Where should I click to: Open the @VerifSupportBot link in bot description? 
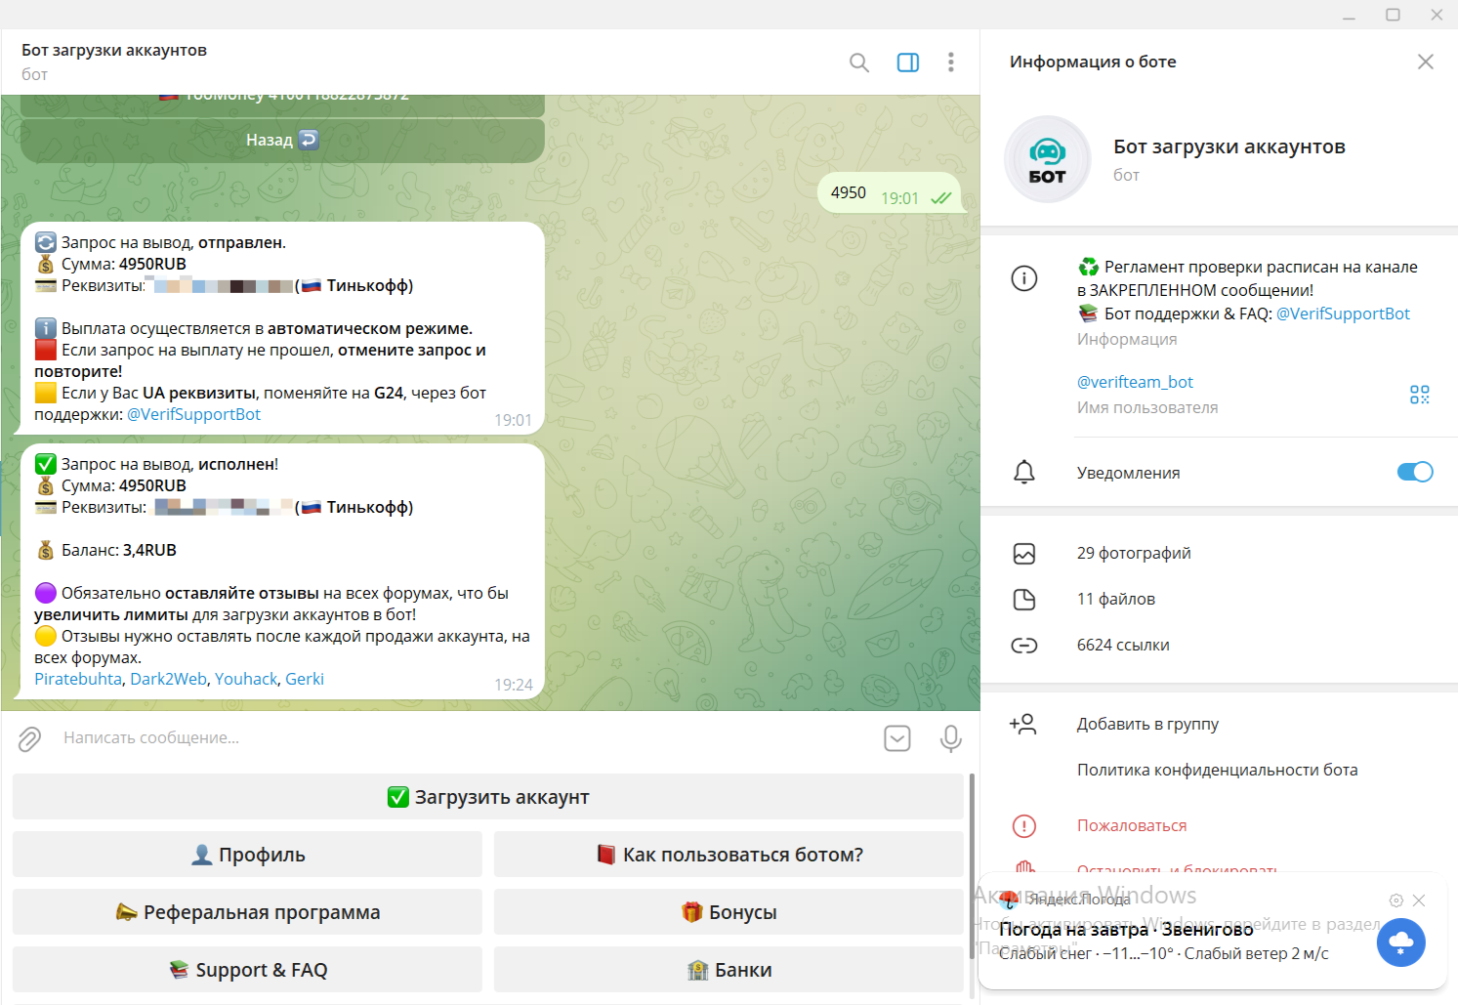point(1342,314)
